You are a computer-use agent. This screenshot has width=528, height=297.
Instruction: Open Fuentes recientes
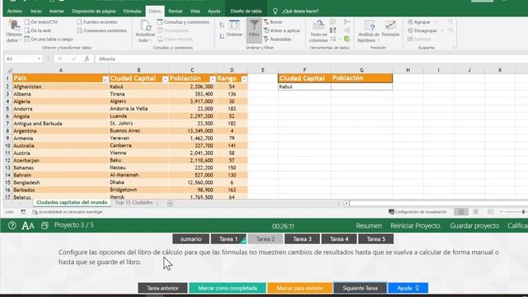(97, 22)
